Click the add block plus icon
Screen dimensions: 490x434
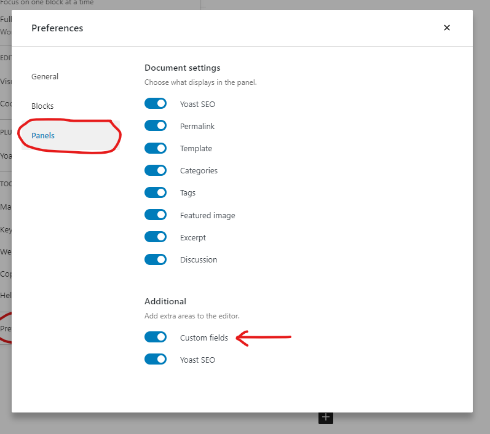326,417
